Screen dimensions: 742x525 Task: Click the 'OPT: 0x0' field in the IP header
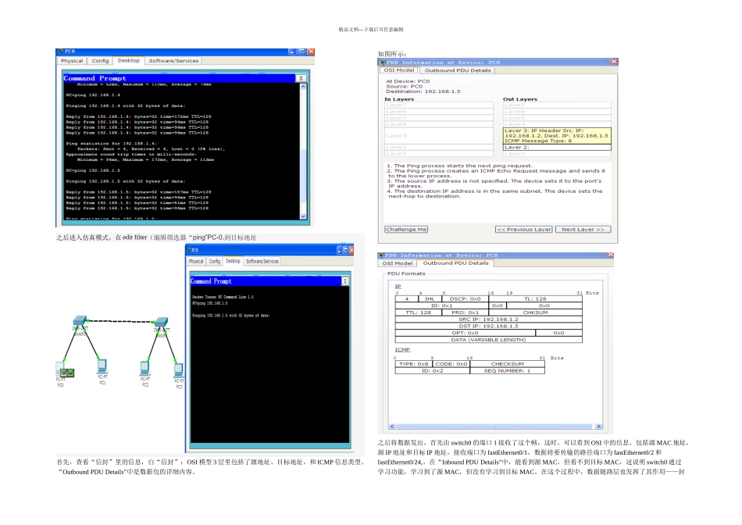(466, 333)
